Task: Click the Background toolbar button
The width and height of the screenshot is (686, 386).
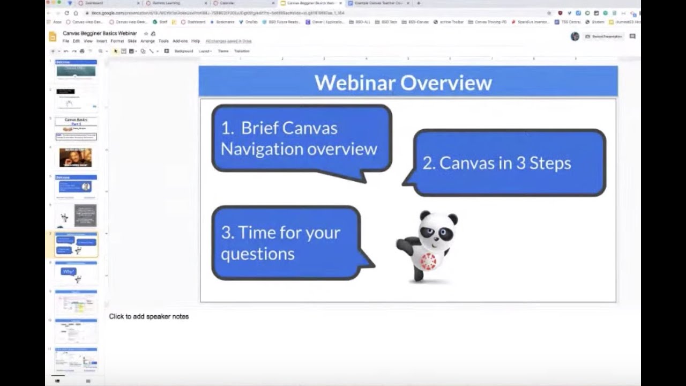Action: tap(184, 51)
